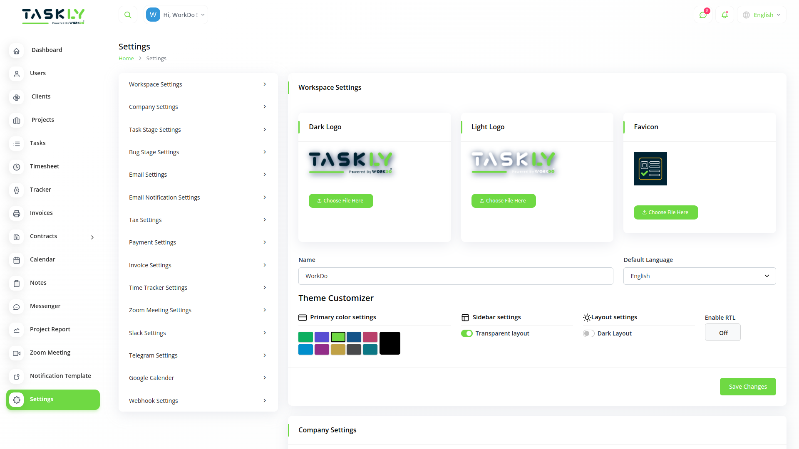Viewport: 799px width, 449px height.
Task: Select the Timesheet sidebar icon
Action: pyautogui.click(x=16, y=167)
